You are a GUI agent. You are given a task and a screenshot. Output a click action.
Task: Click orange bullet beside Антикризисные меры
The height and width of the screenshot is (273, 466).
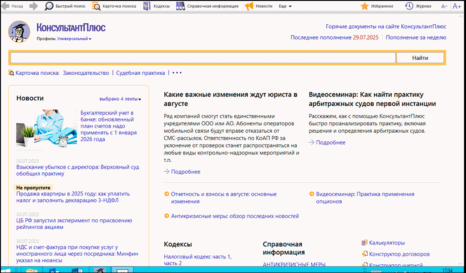pos(167,216)
